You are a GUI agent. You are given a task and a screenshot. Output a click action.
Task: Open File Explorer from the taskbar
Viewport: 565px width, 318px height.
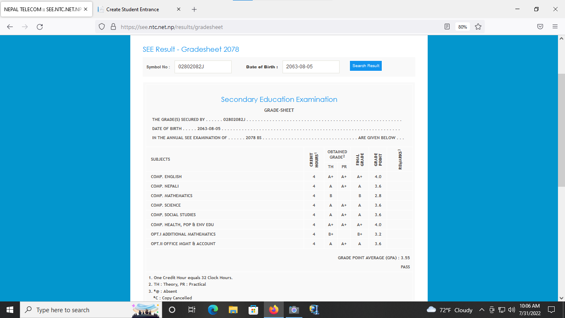233,310
